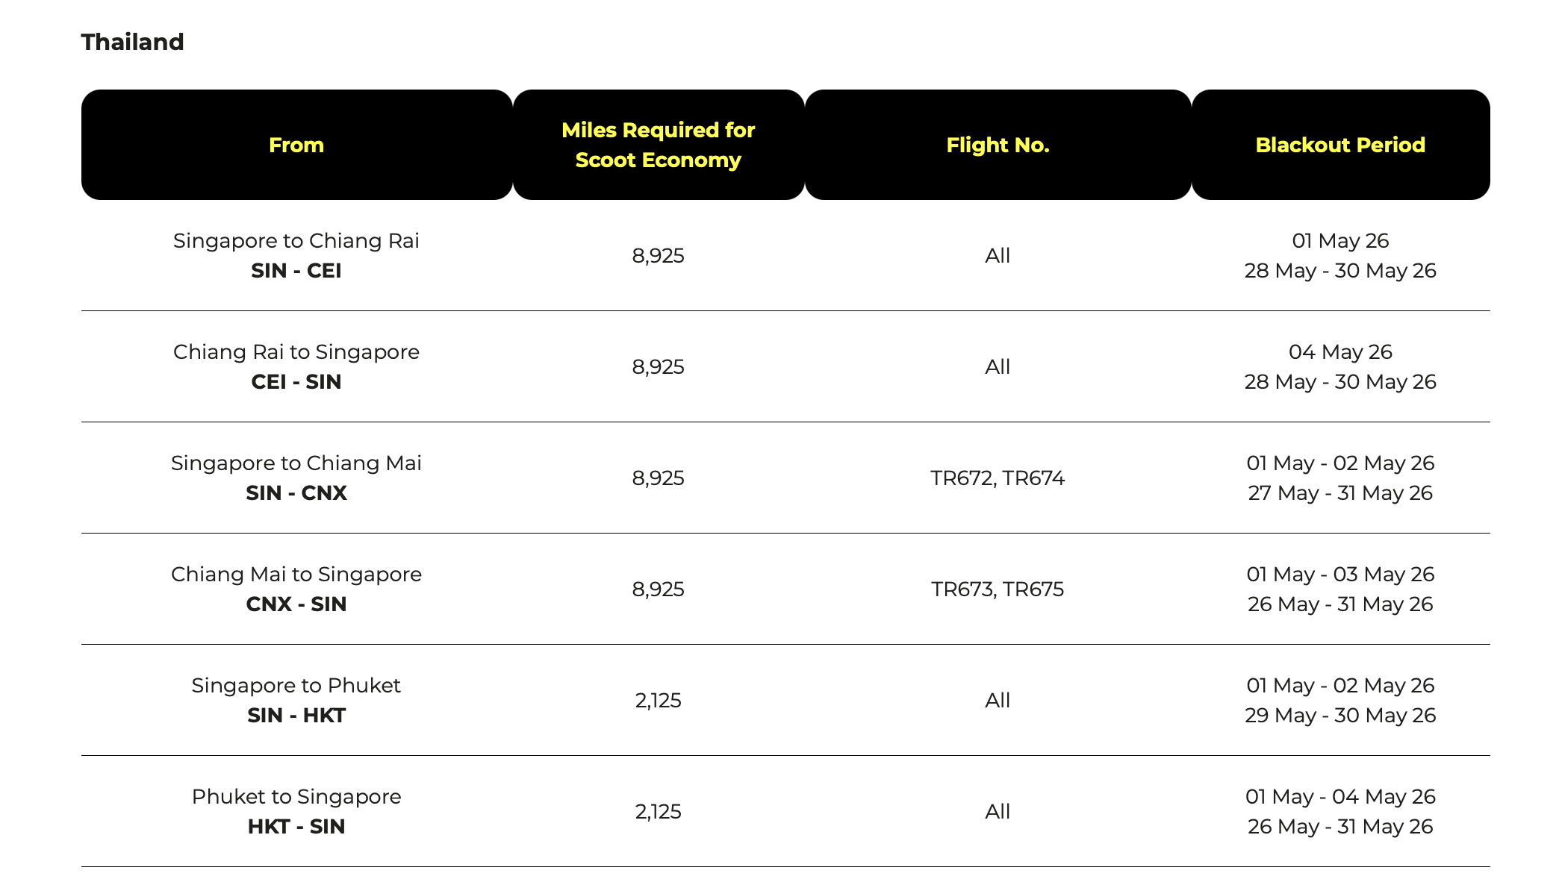Click 29 May - 30 May 26 blackout period
Viewport: 1559px width, 882px height.
[1340, 715]
